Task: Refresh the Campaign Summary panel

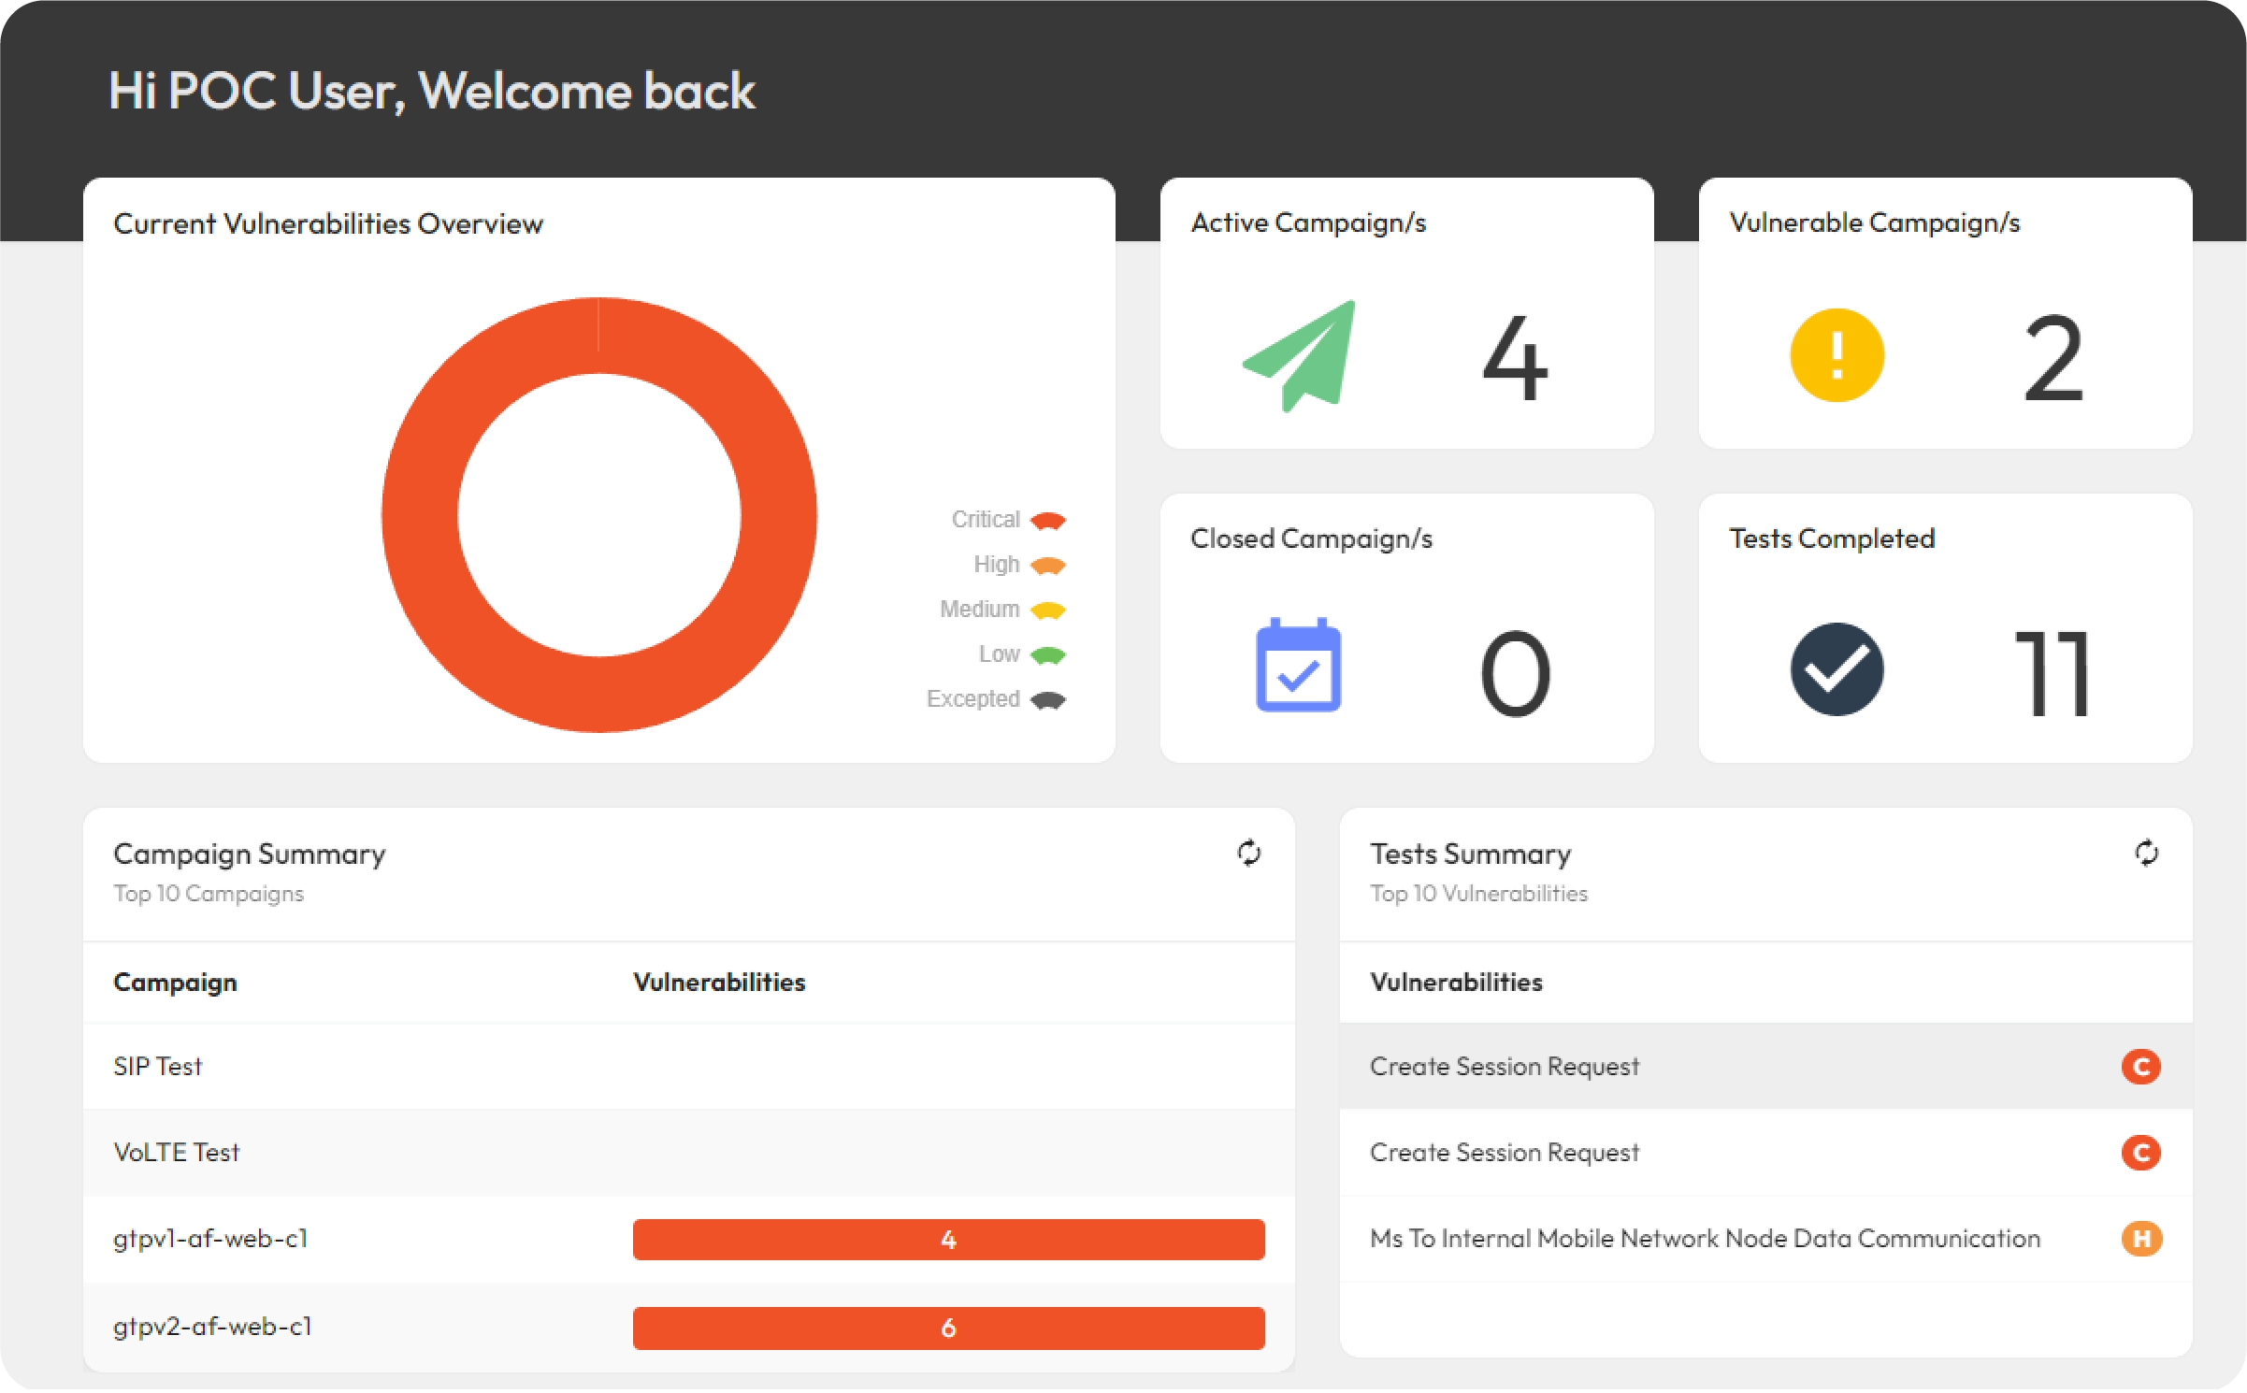Action: click(1248, 853)
